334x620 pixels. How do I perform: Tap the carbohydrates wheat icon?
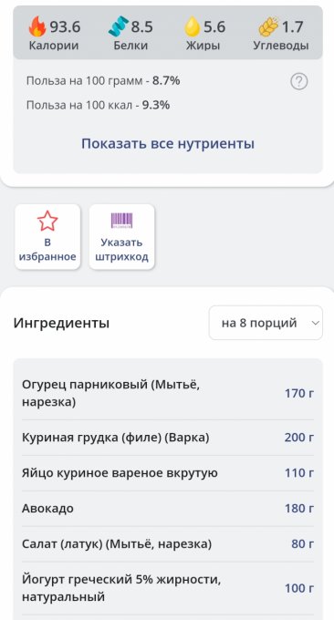pyautogui.click(x=268, y=26)
